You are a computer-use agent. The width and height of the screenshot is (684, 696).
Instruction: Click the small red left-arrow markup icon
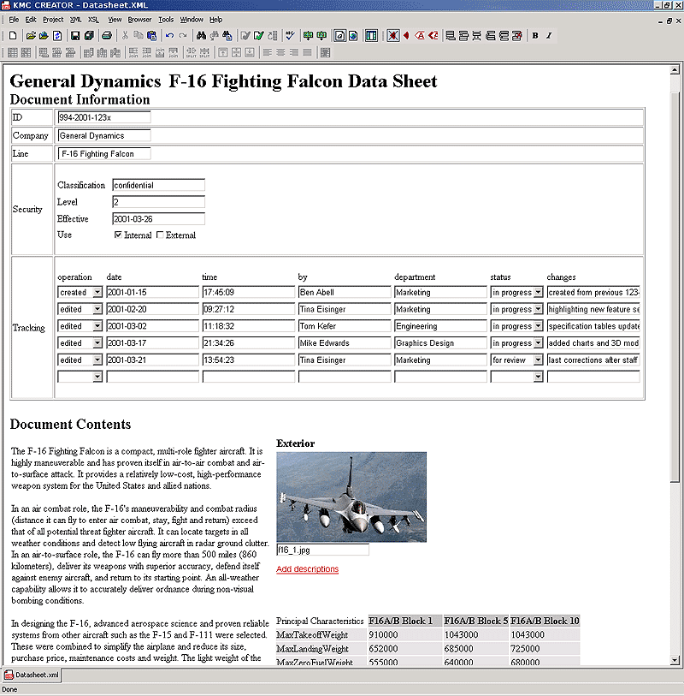(x=406, y=35)
